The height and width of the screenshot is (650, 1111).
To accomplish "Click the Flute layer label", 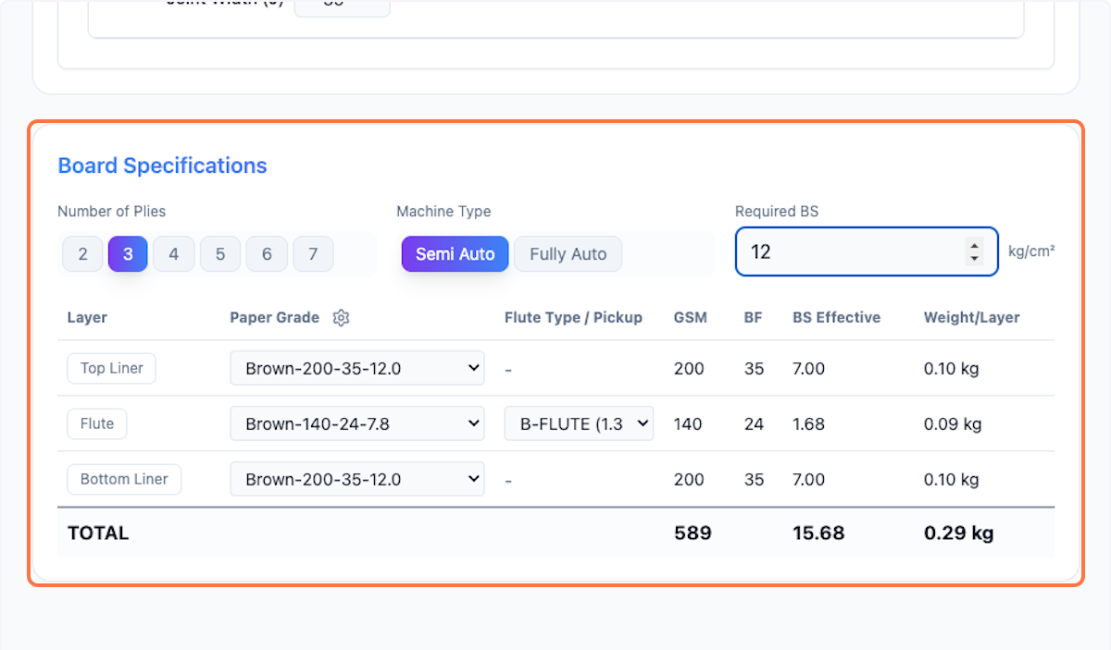I will point(97,423).
